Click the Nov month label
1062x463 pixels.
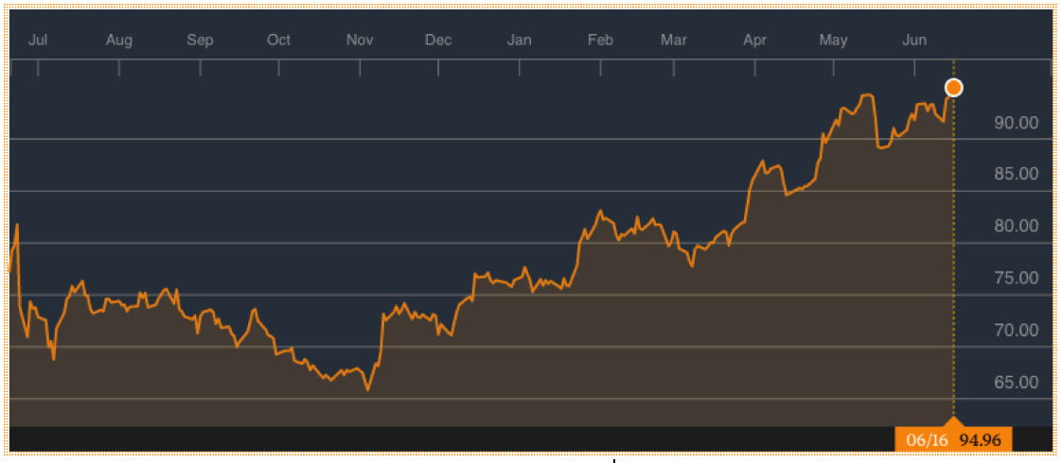tap(360, 41)
